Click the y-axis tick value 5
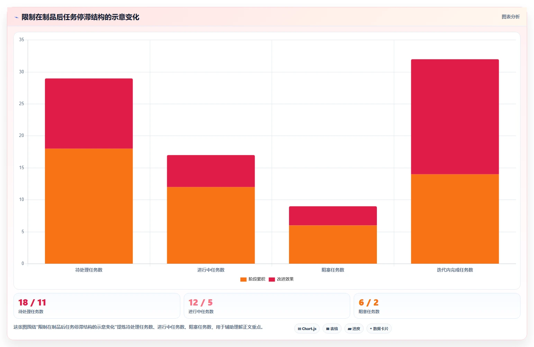 click(23, 232)
